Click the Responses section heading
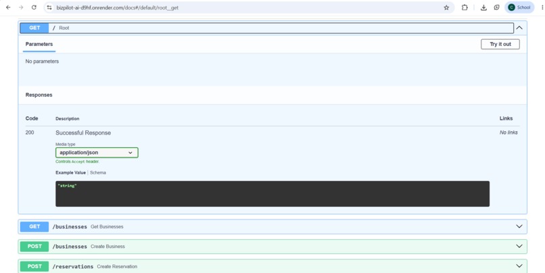This screenshot has height=273, width=545. click(x=39, y=95)
